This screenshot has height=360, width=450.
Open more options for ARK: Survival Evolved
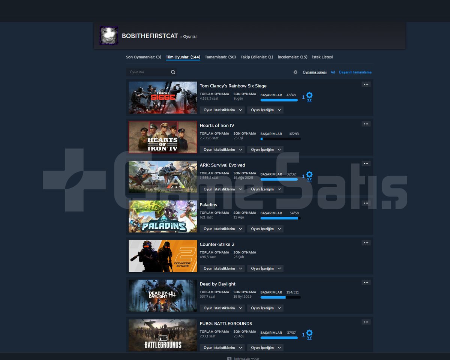pos(366,163)
